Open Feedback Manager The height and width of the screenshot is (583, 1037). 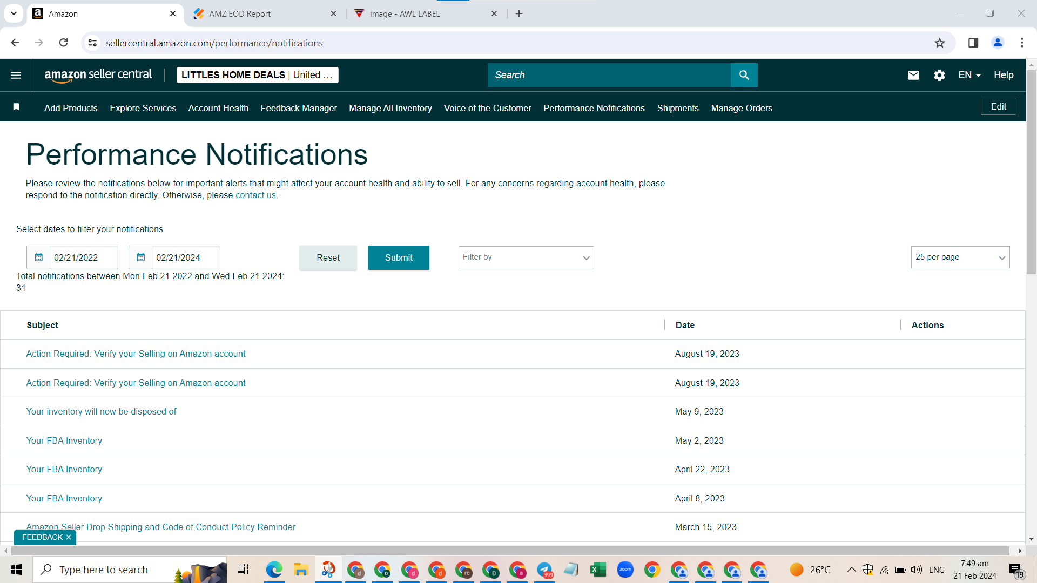299,108
